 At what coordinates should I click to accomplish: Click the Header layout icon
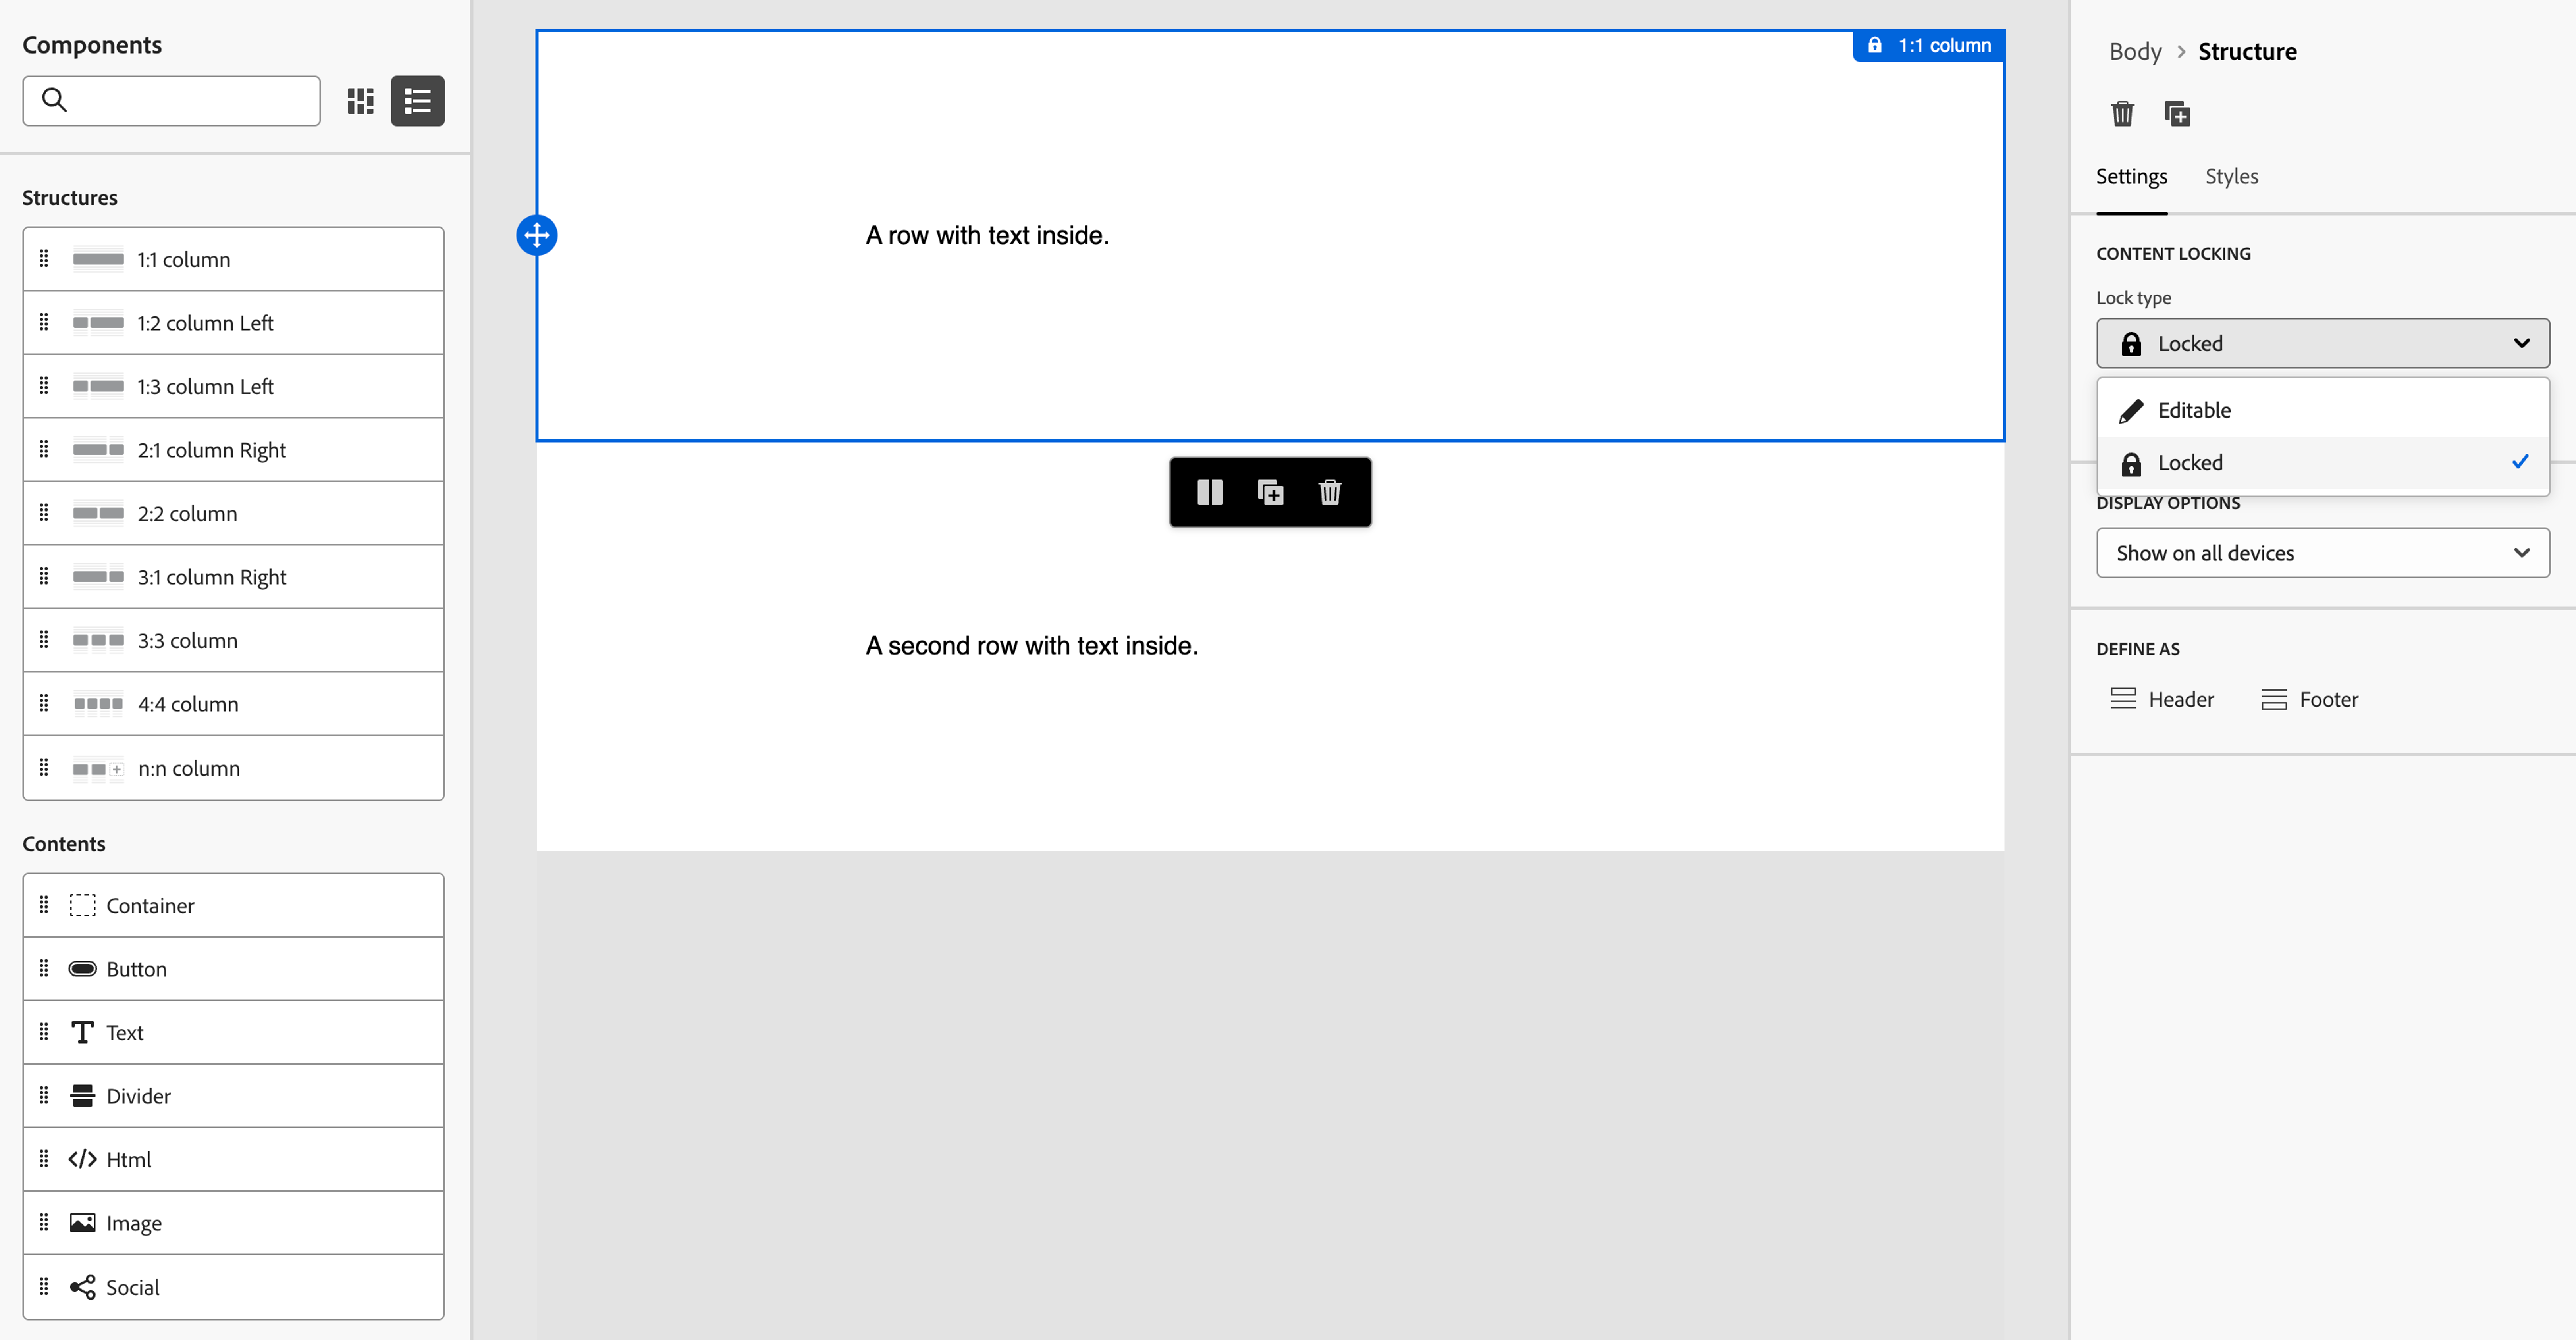point(2123,699)
